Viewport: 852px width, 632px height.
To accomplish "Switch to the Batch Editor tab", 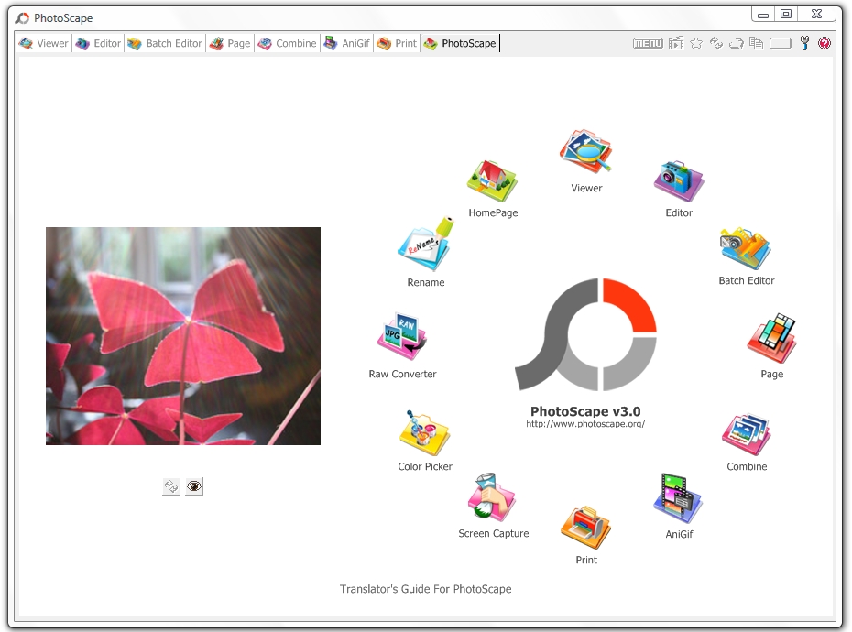I will [165, 43].
